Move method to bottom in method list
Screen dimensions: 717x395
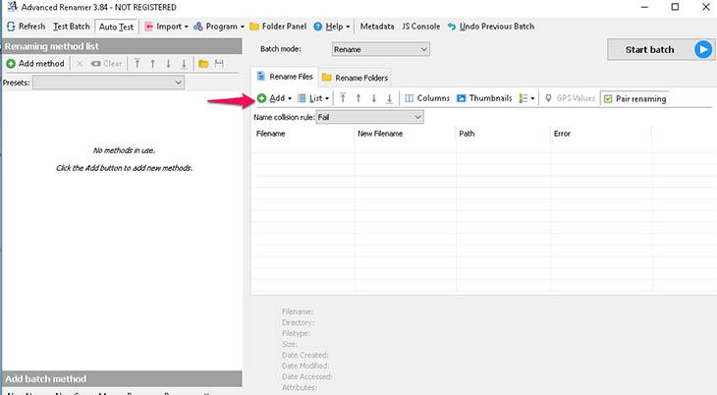[x=184, y=64]
